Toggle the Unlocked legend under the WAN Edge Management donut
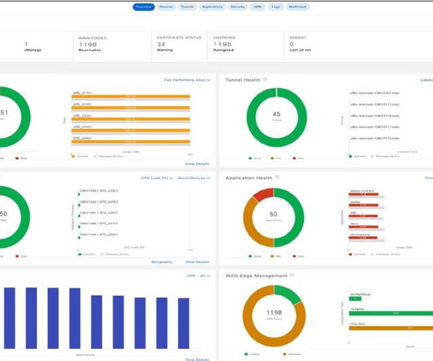Image resolution: width=433 pixels, height=361 pixels. [x=292, y=354]
